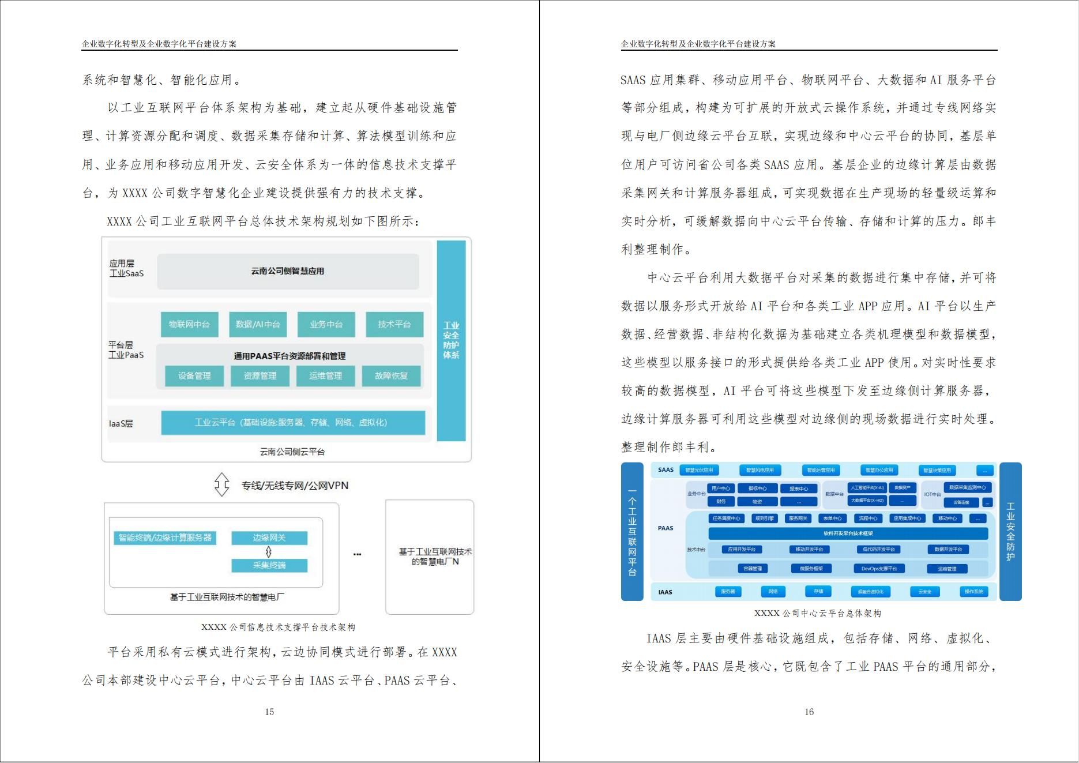Click the 用户中心 box
The width and height of the screenshot is (1079, 763).
721,488
